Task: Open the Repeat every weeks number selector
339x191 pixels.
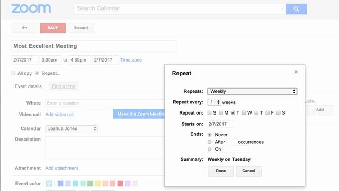Action: 214,102
